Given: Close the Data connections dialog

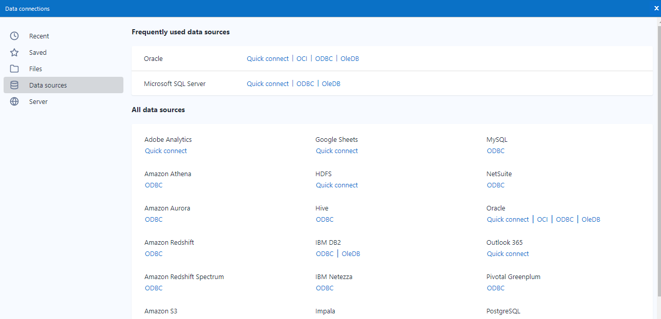Looking at the screenshot, I should (x=656, y=8).
